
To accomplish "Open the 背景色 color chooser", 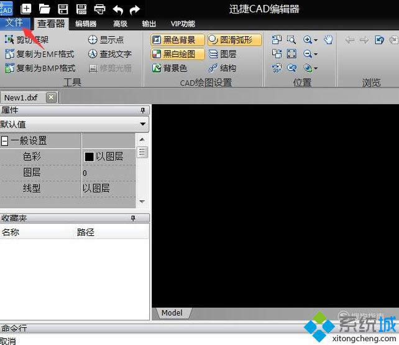I will [x=170, y=68].
